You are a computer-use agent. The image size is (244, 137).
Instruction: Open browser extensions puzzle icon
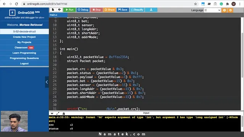[x=227, y=4]
